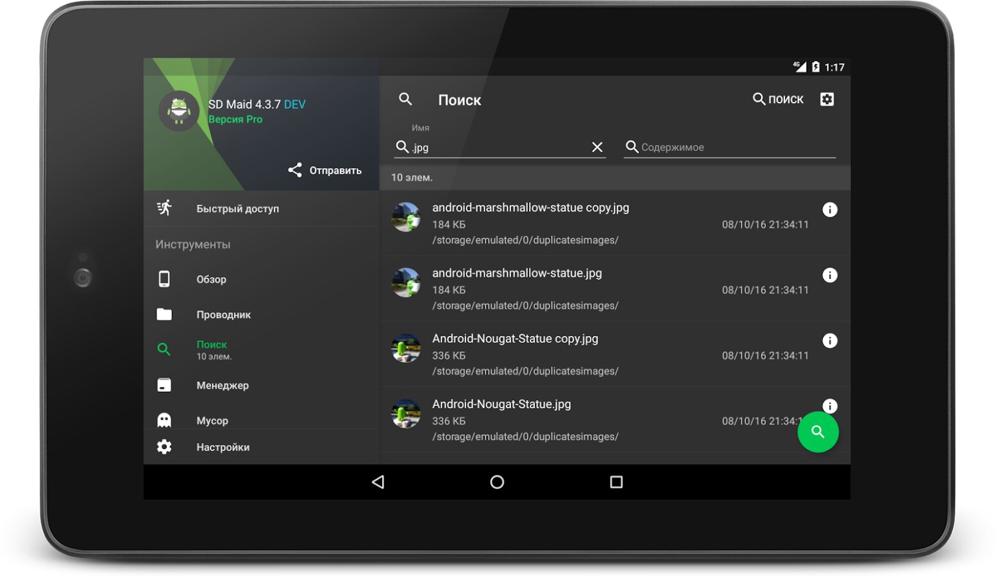Viewport: 996px width, 577px height.
Task: Open Настройки in the drawer
Action: coord(262,447)
